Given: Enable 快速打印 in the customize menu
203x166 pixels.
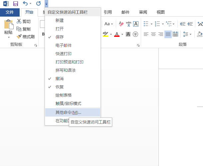Looking at the screenshot, I should coord(73,54).
